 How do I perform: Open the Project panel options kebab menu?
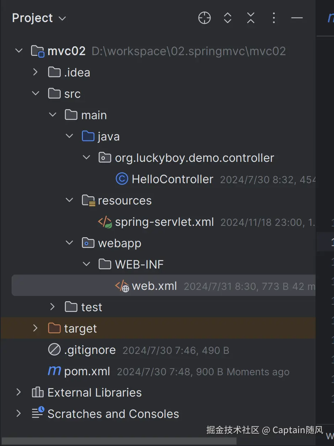pyautogui.click(x=274, y=18)
